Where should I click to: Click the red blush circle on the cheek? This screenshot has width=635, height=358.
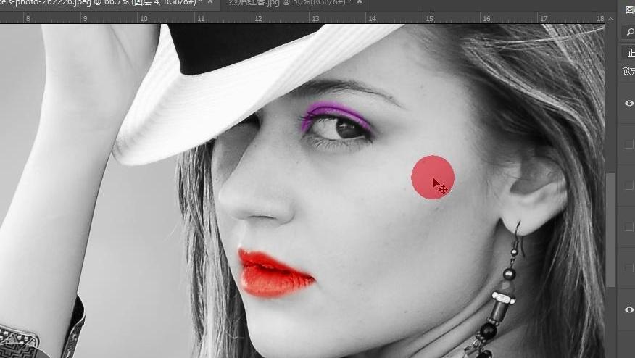tap(433, 178)
